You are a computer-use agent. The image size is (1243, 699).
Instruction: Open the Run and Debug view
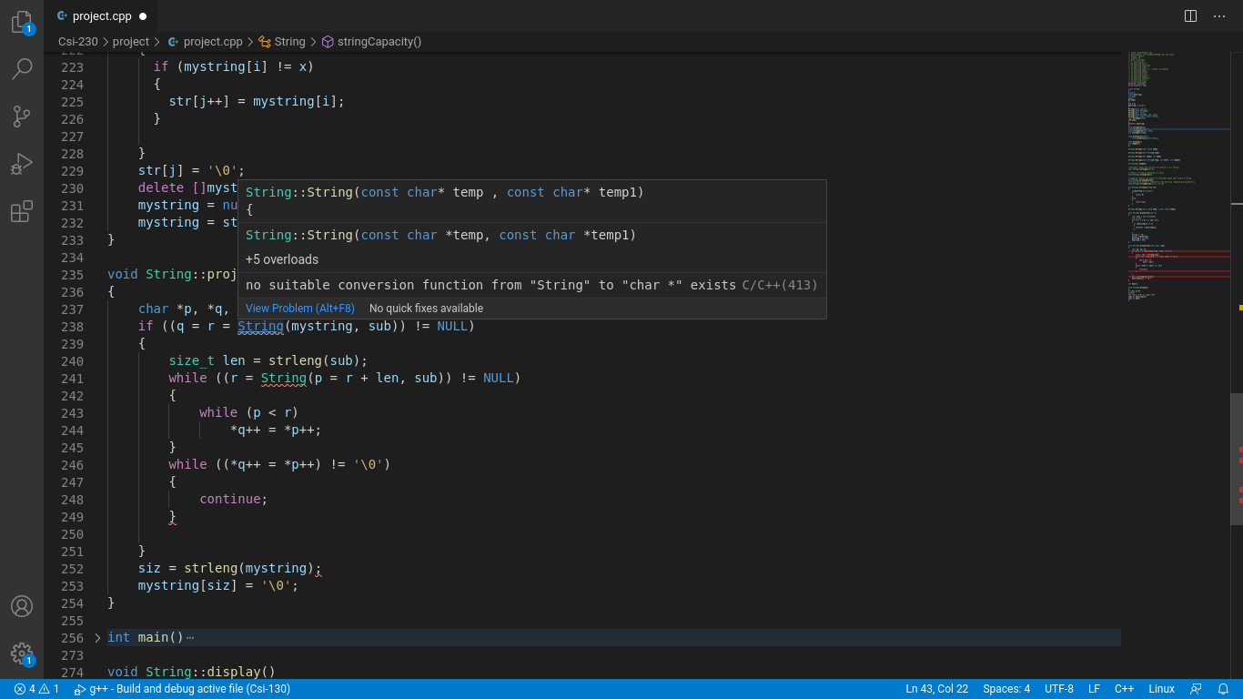coord(22,164)
